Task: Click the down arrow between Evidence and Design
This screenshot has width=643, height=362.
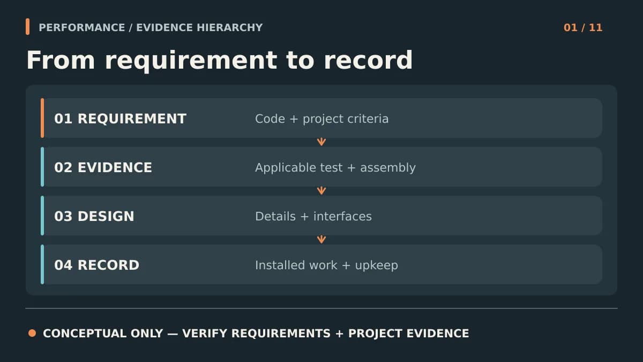Action: click(322, 191)
